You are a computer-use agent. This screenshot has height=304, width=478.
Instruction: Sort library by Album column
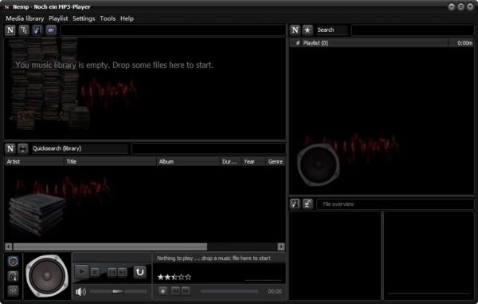coord(188,161)
